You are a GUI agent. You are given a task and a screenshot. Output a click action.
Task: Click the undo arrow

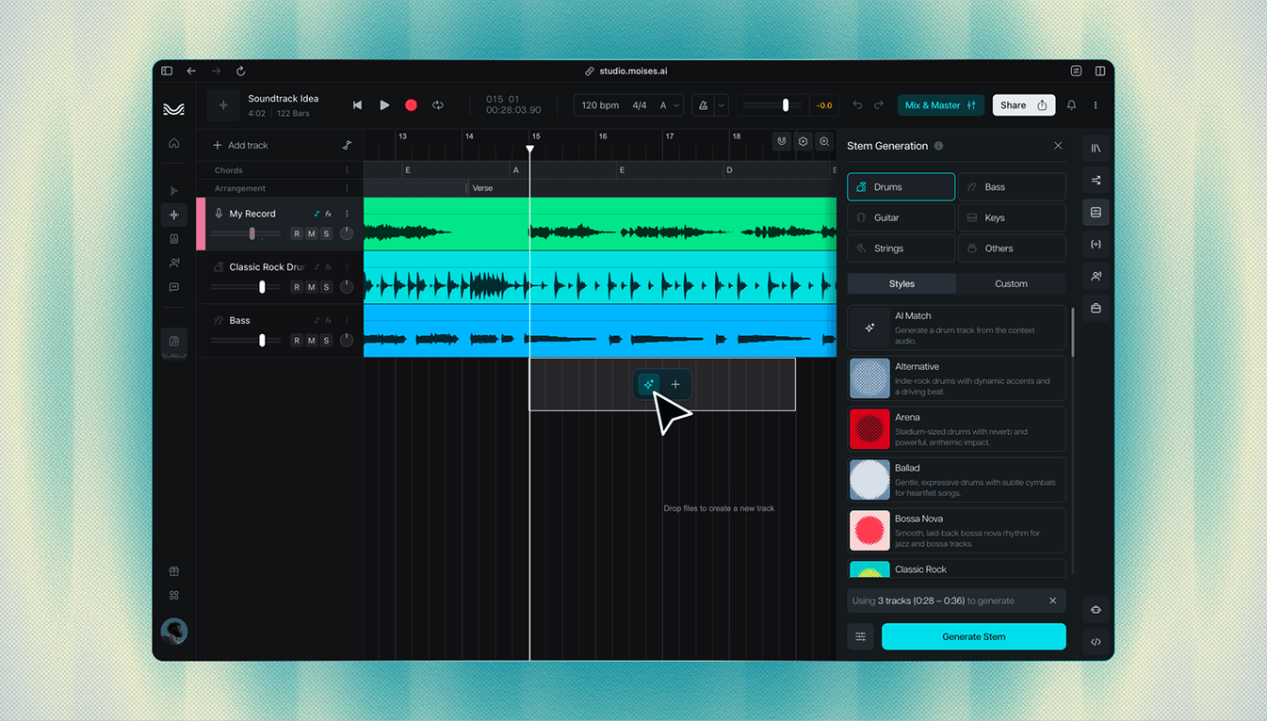click(857, 105)
